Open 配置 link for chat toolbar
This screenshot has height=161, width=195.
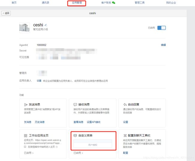(x=125, y=153)
